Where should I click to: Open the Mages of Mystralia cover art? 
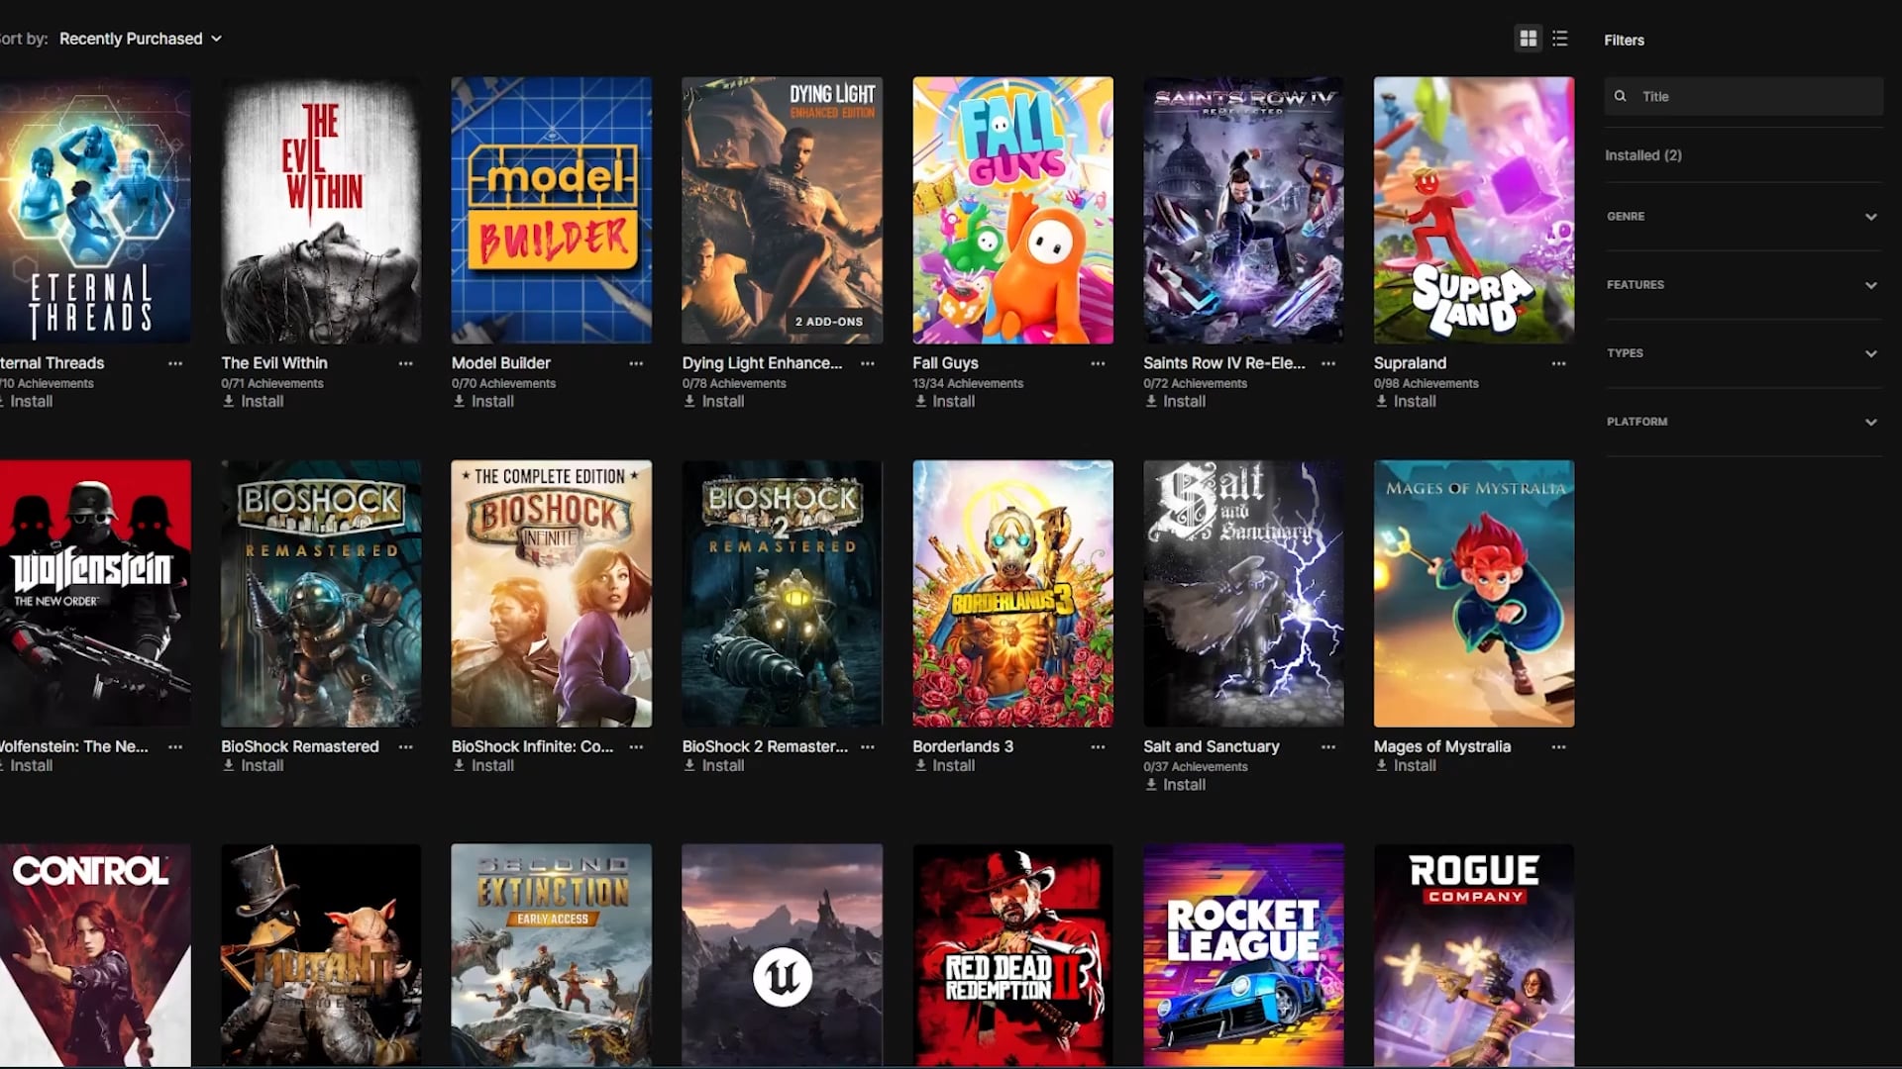1474,594
